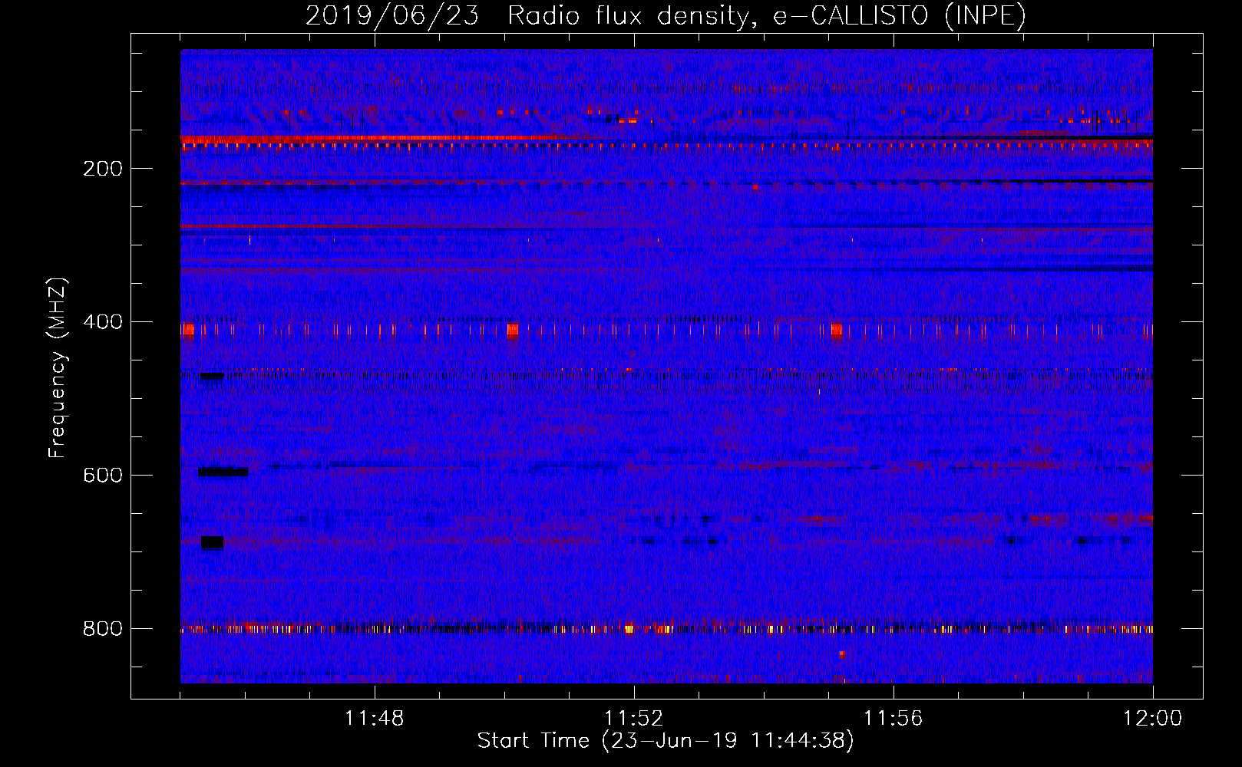Click the 600 frequency tick label

[x=103, y=476]
